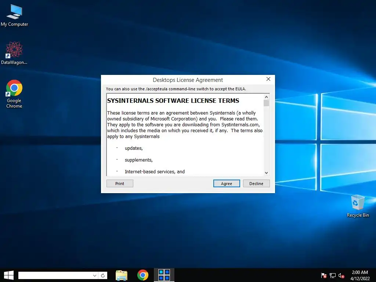The height and width of the screenshot is (282, 376).
Task: Click the SYSINTERNALS SOFTWARE LICENSE TERMS heading
Action: pyautogui.click(x=173, y=101)
